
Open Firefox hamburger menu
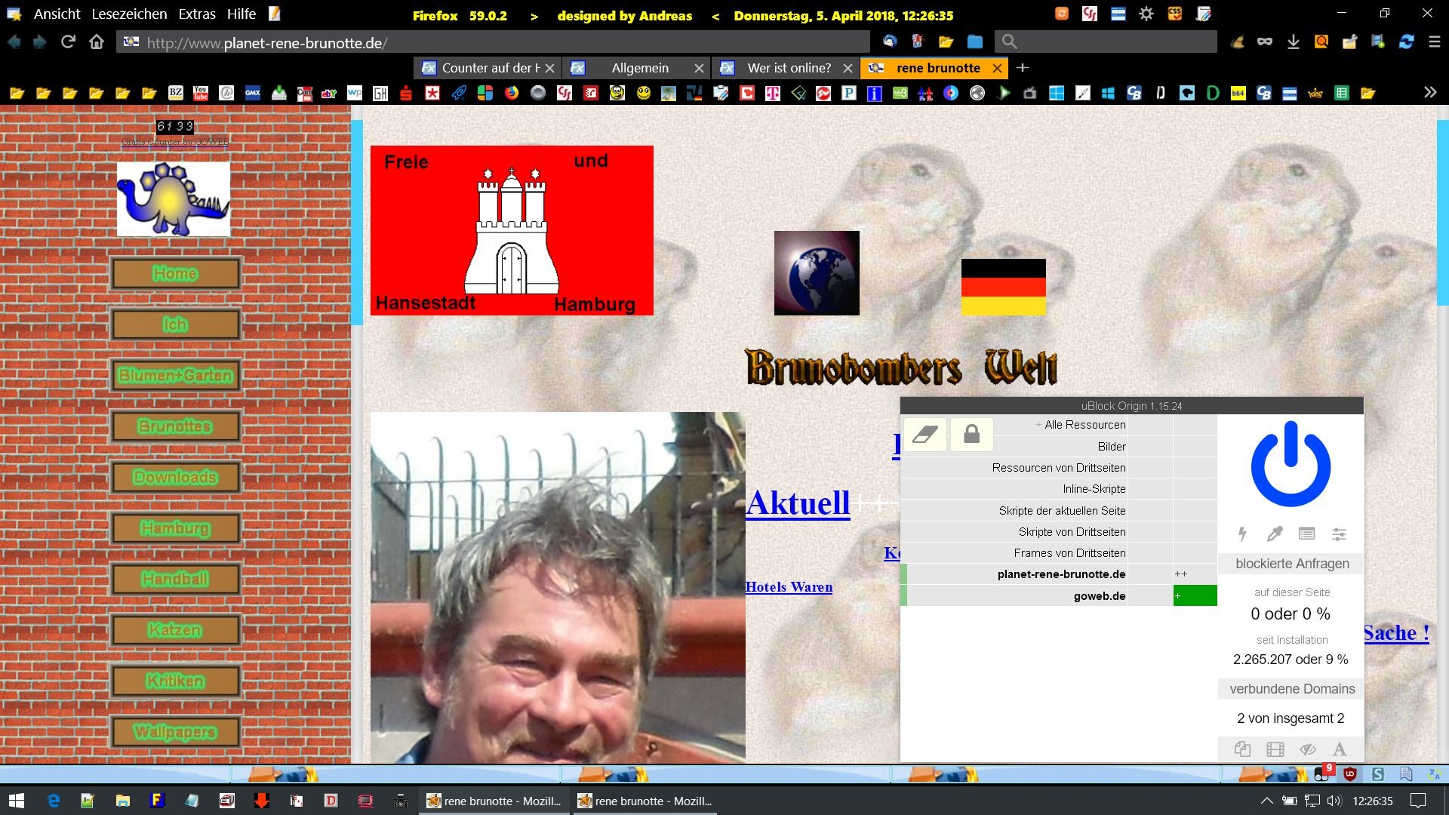point(1435,42)
